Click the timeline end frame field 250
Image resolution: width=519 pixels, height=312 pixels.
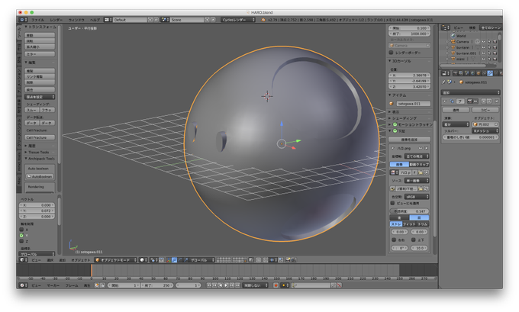(x=157, y=285)
